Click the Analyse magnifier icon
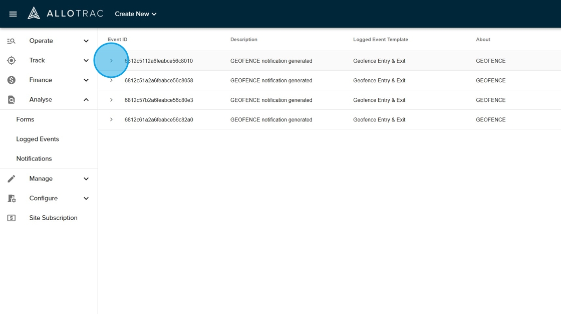Image resolution: width=561 pixels, height=314 pixels. (x=11, y=100)
